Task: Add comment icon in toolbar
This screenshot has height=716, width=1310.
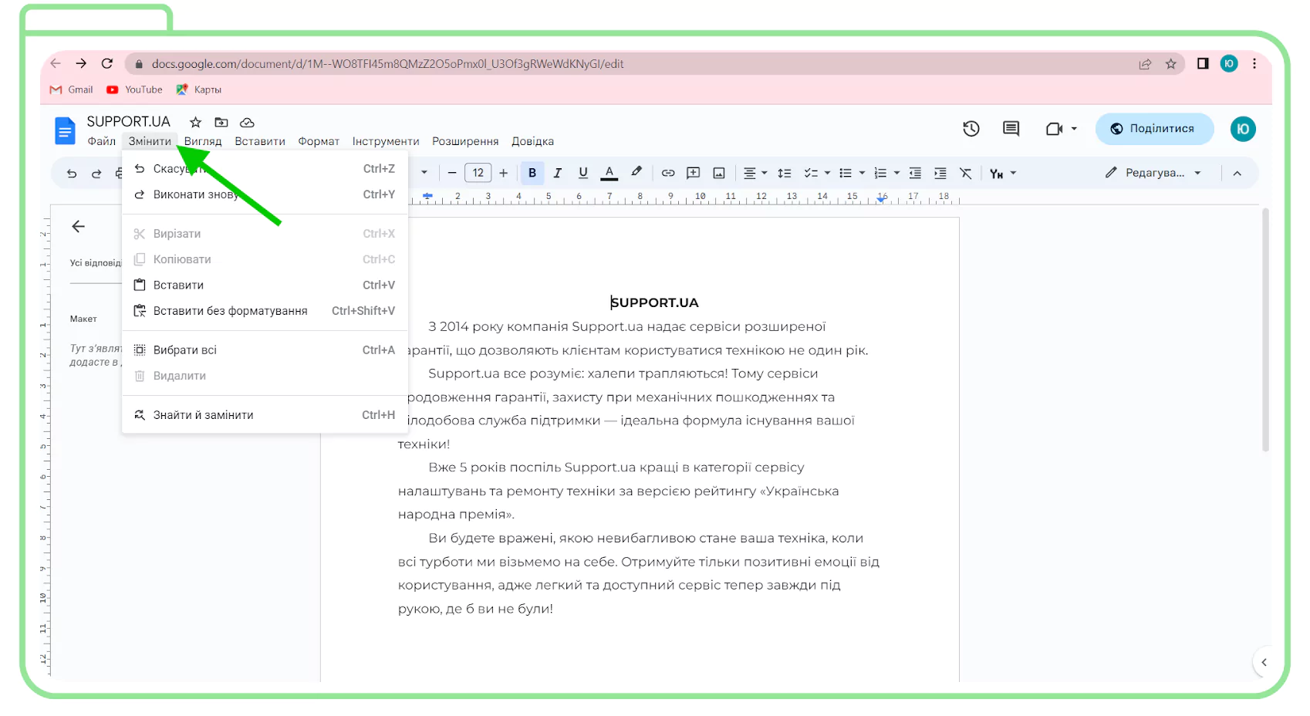Action: click(694, 173)
